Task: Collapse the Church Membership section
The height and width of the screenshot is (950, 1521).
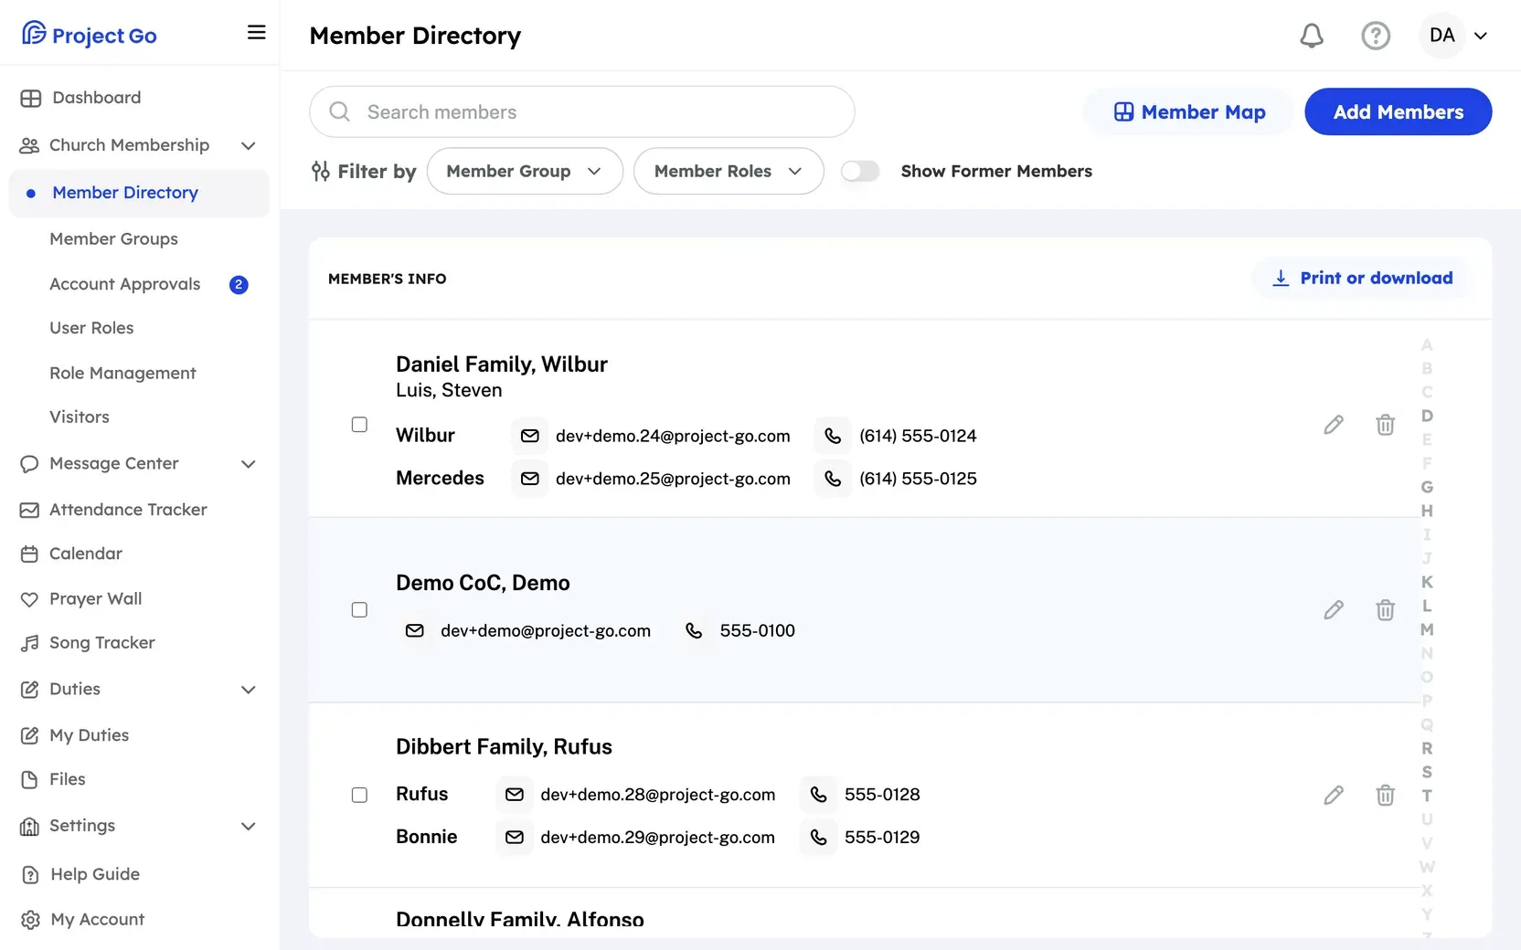Action: [248, 145]
